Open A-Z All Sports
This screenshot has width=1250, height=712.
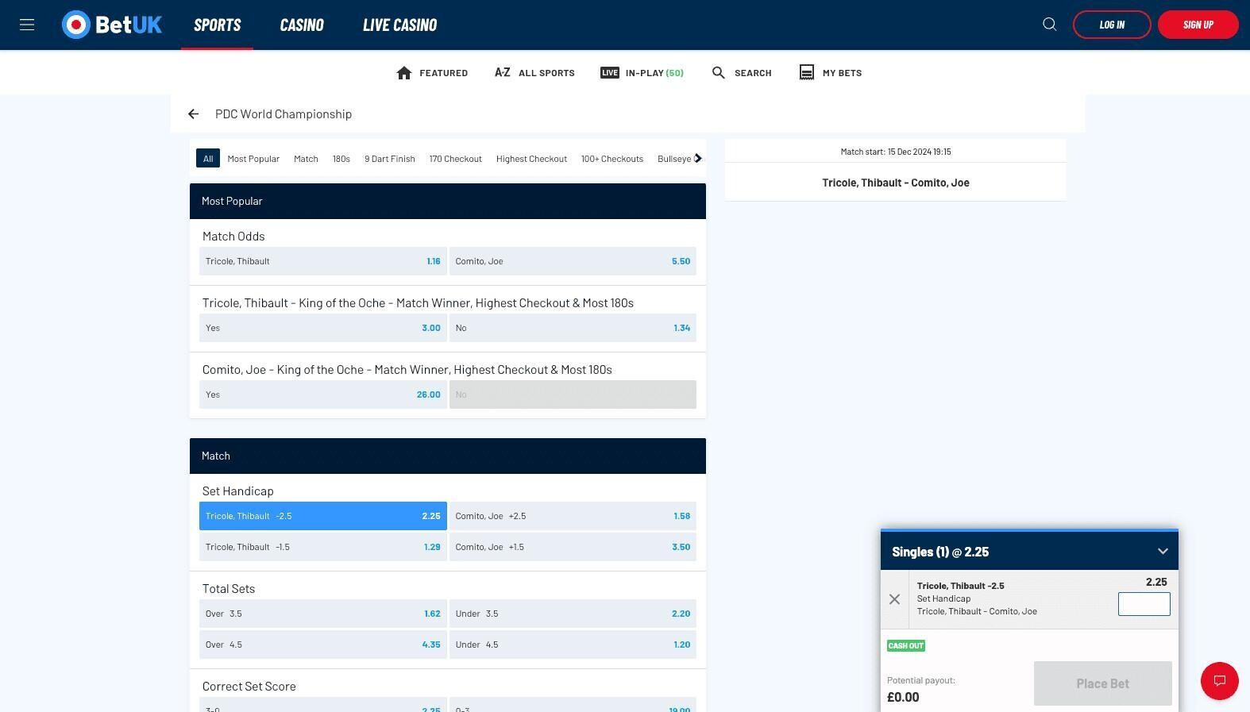(x=534, y=73)
